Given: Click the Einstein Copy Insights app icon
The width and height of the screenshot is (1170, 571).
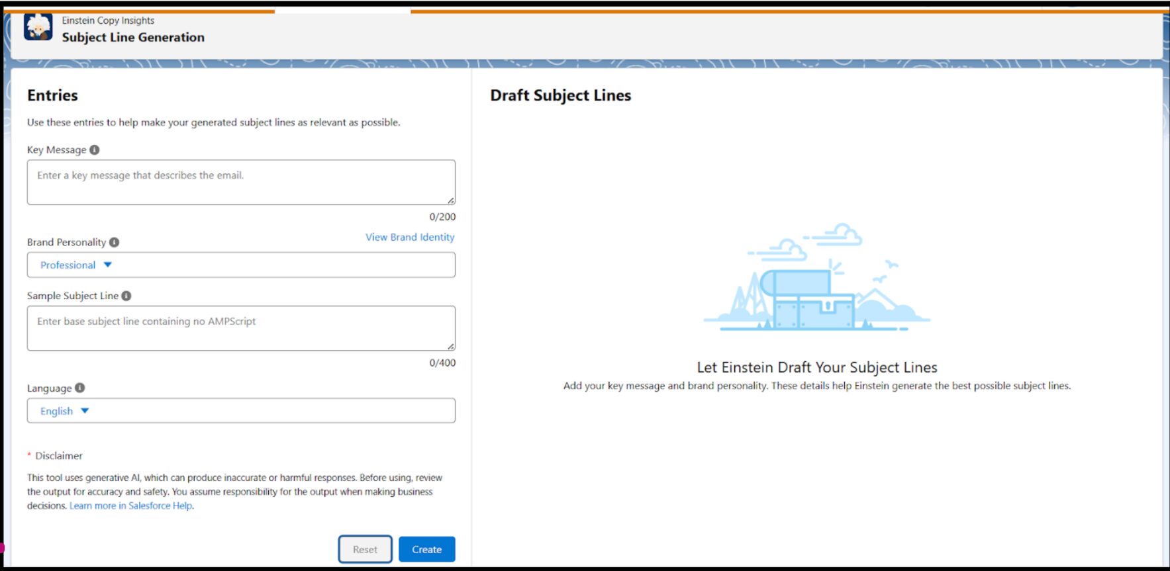Looking at the screenshot, I should (38, 27).
